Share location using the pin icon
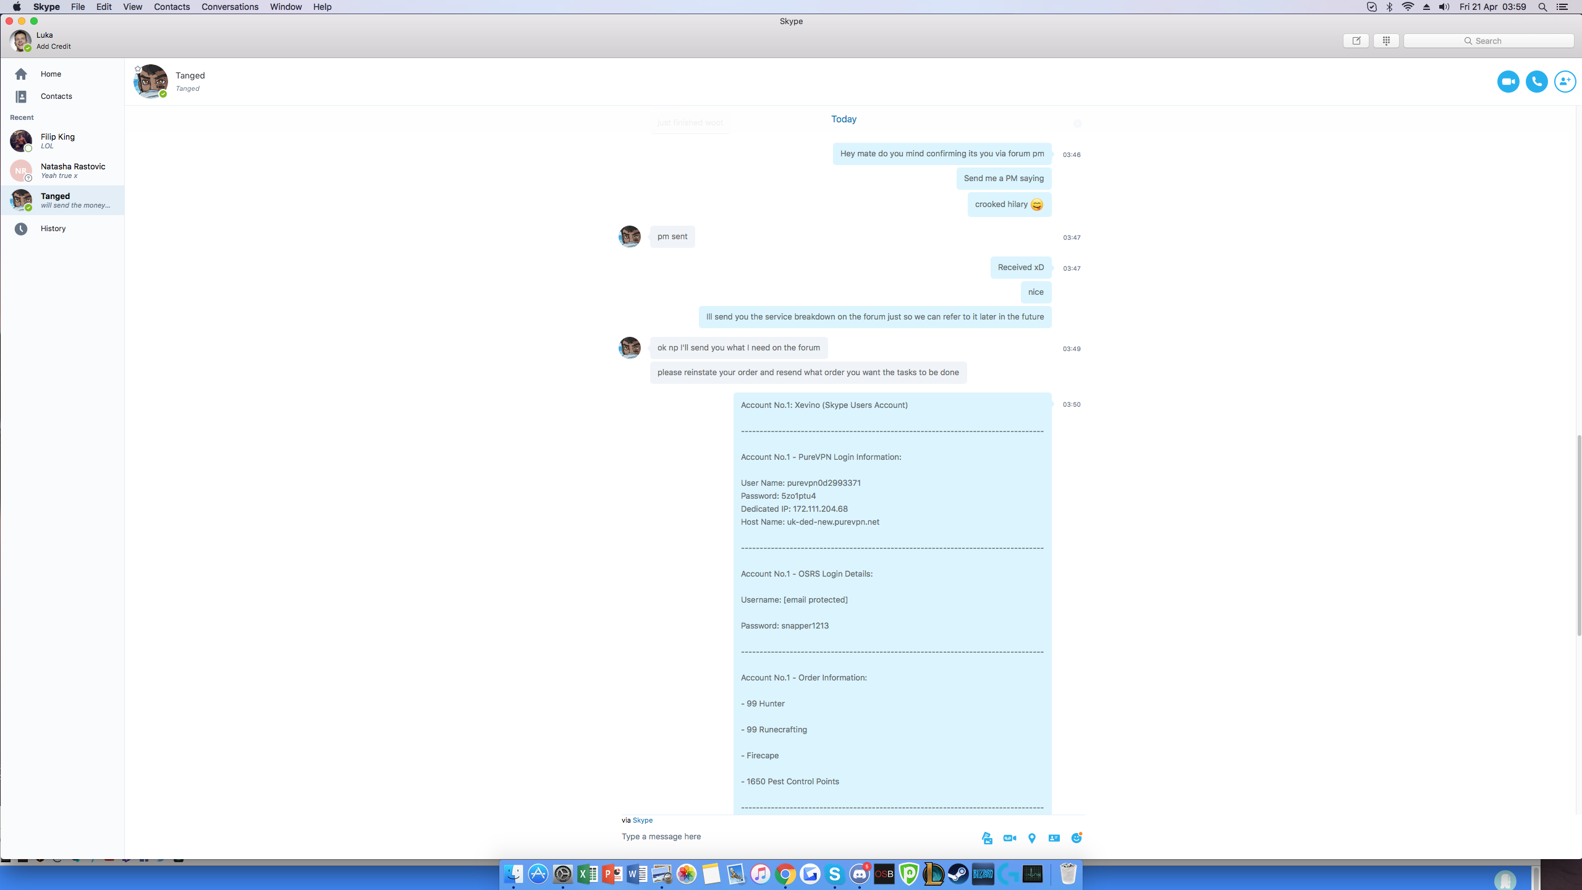This screenshot has width=1582, height=890. (x=1031, y=838)
